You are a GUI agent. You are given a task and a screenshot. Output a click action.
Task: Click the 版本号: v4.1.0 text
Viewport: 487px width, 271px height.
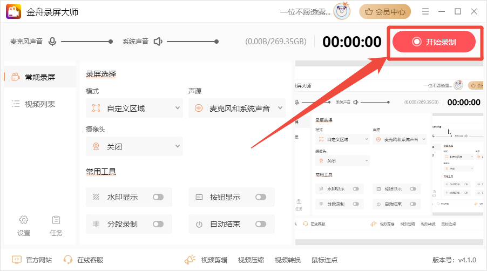tap(454, 260)
